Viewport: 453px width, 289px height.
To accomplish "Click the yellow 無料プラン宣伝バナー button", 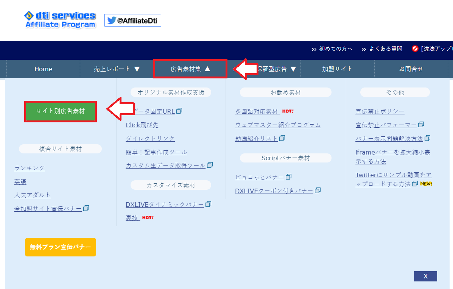I will [x=61, y=247].
